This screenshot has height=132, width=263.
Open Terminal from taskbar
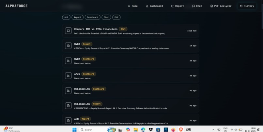(188, 130)
